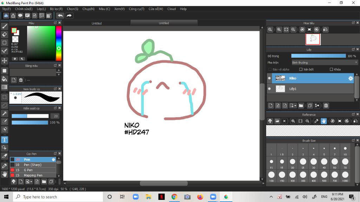Select the Hand tool
The width and height of the screenshot is (360, 202).
coord(4,174)
